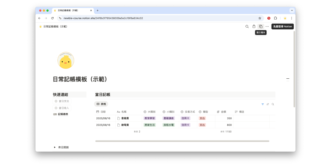
Task: Switch to the 表格 view tab
Action: tap(101, 104)
